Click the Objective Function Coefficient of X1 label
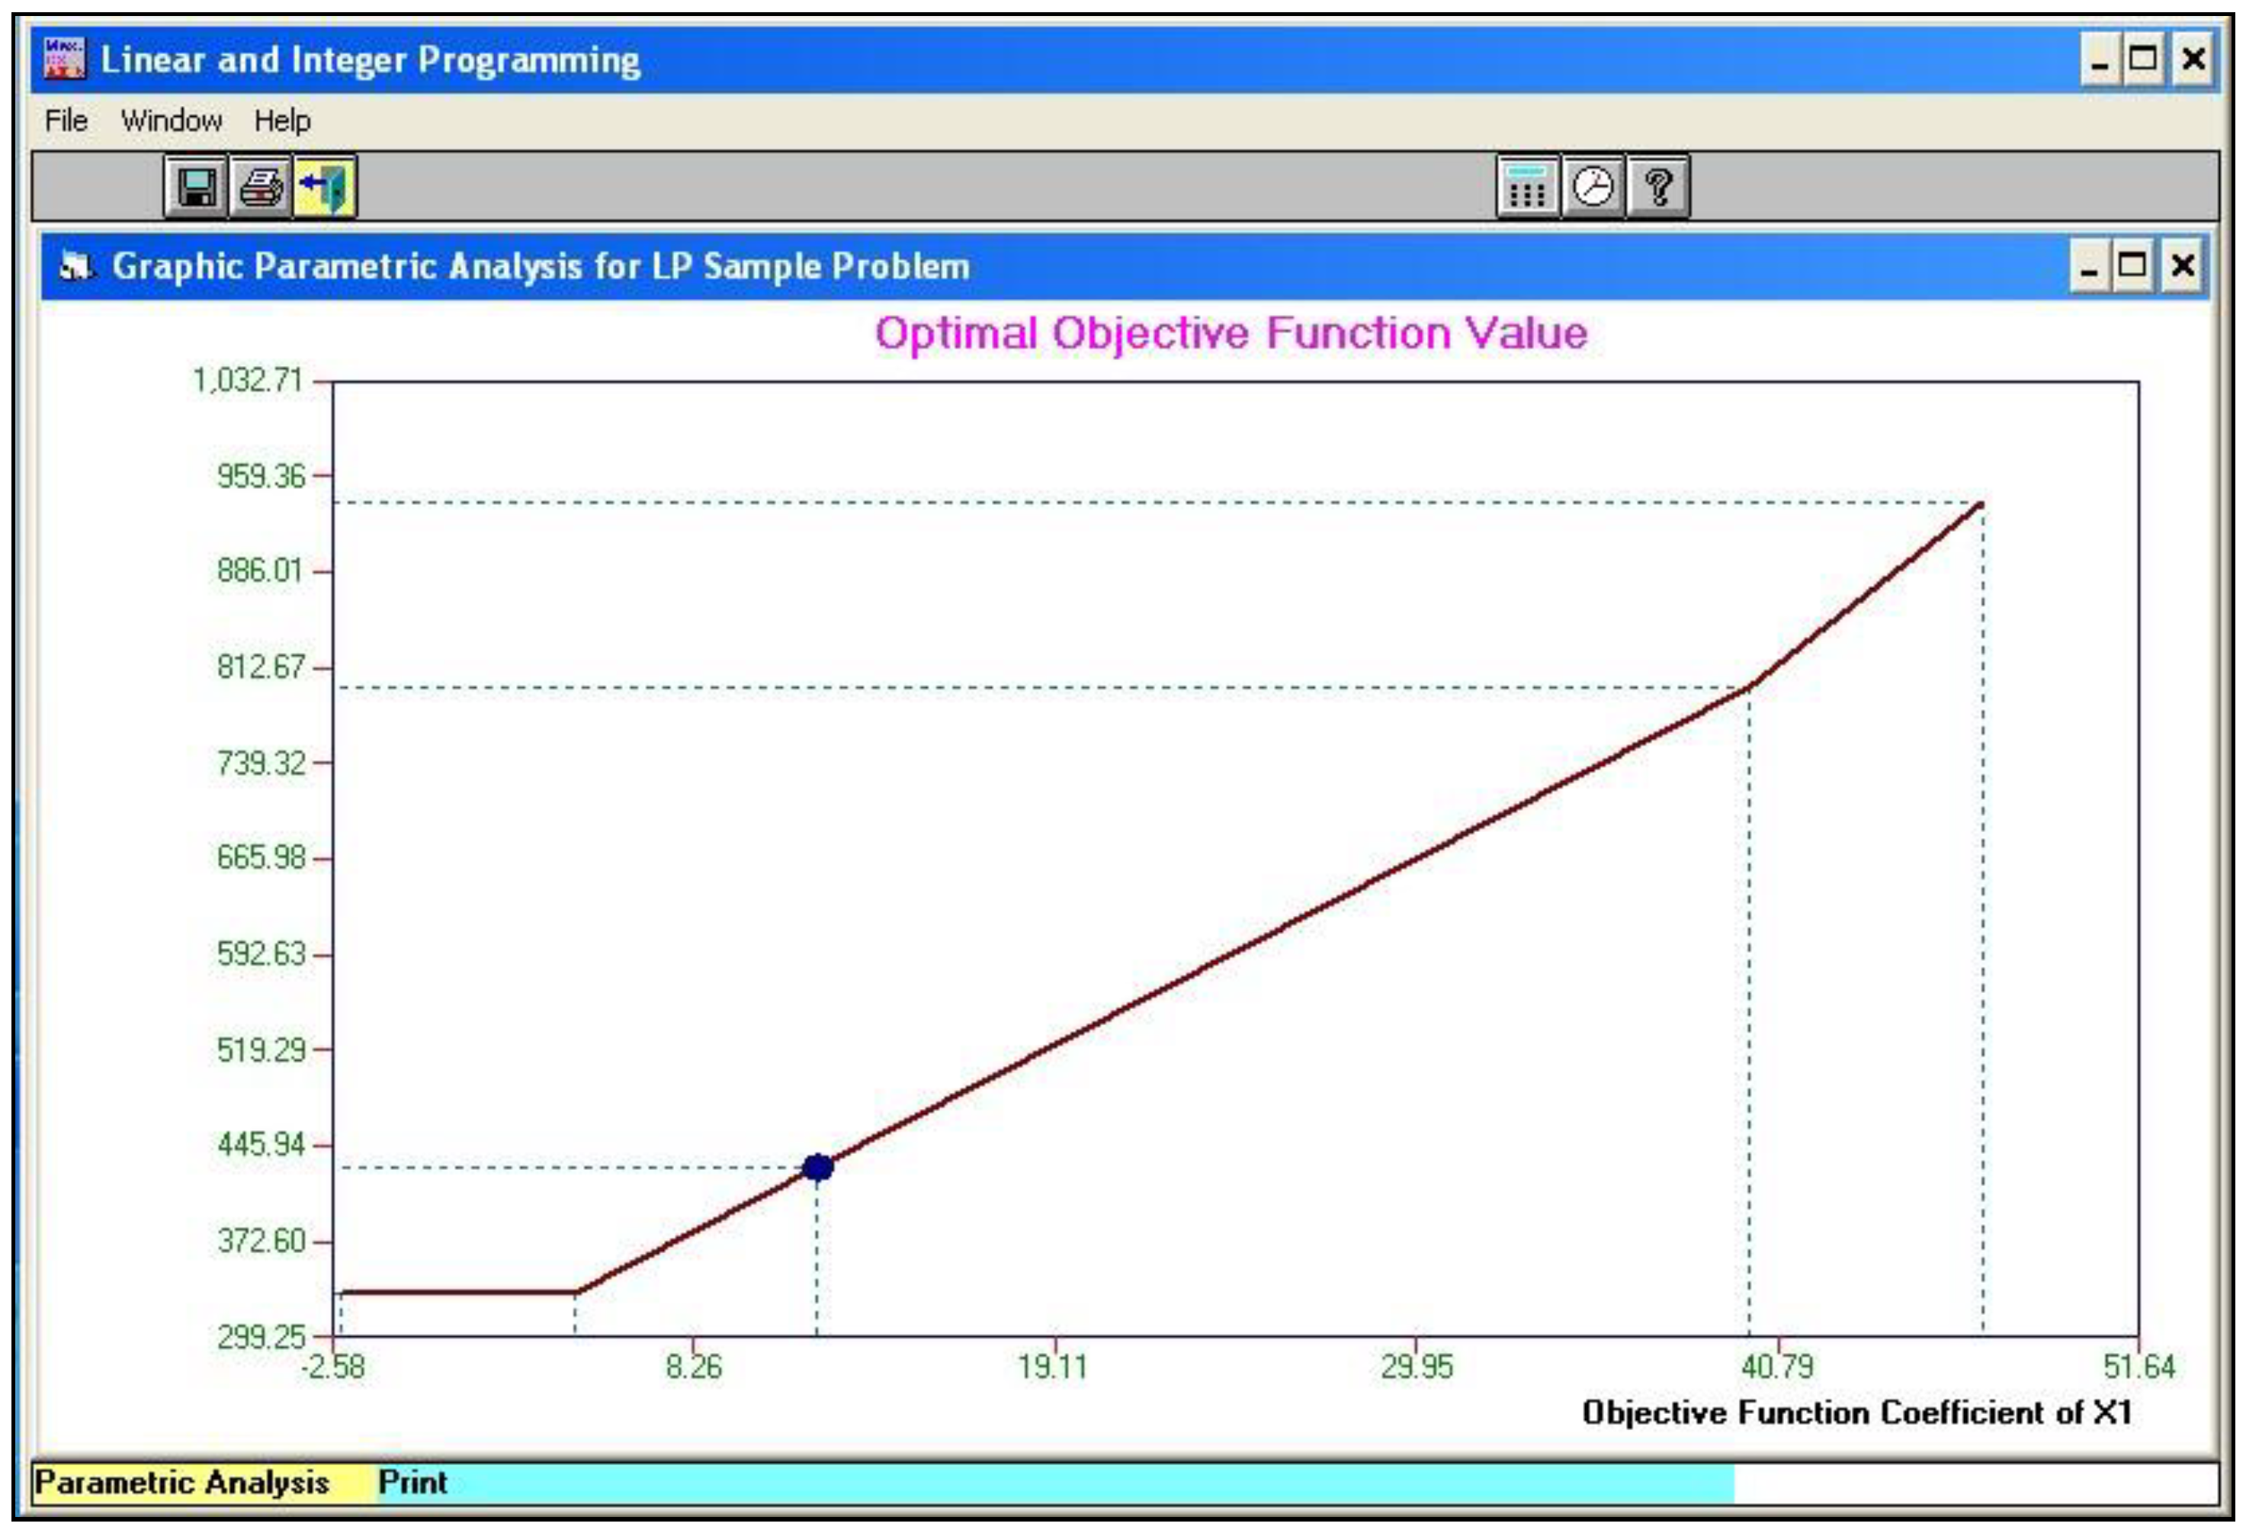This screenshot has width=2246, height=1533. point(1856,1412)
